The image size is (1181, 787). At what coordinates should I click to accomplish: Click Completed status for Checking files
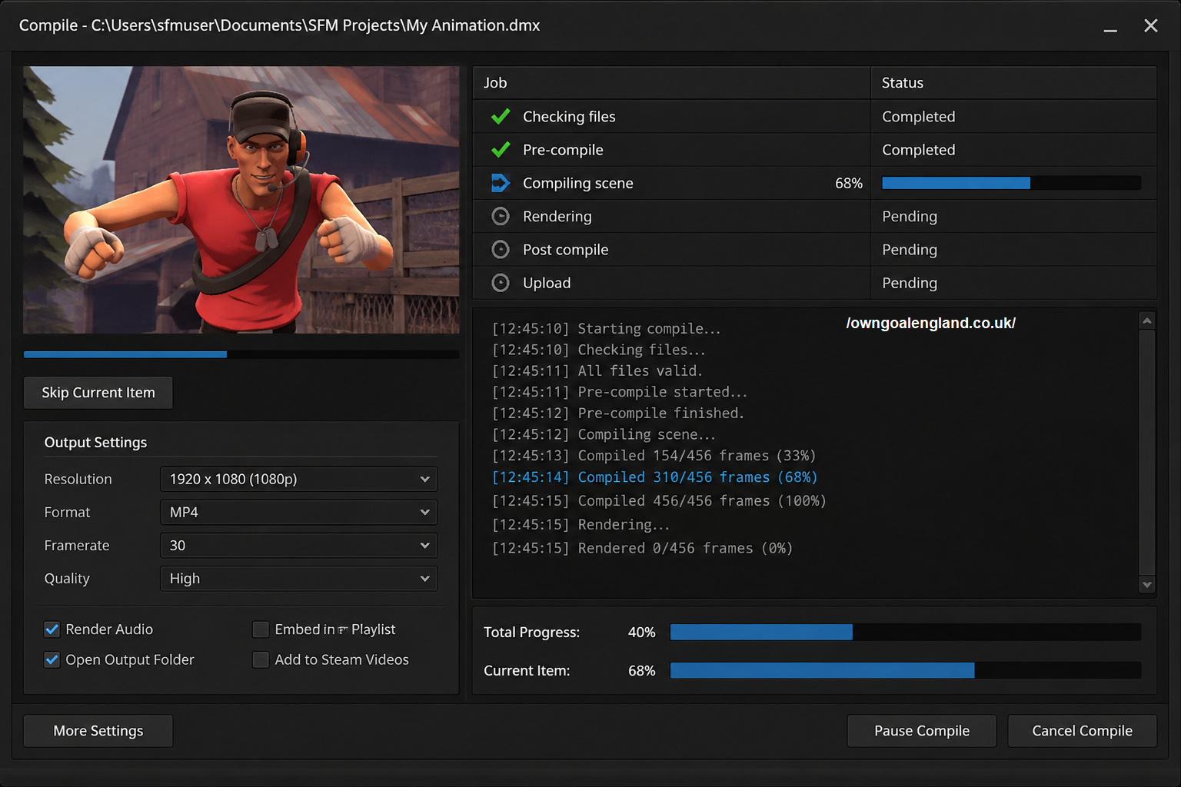point(918,116)
